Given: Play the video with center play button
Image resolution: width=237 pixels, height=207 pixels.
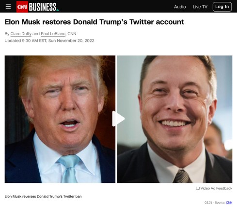Looking at the screenshot, I should pos(118,119).
